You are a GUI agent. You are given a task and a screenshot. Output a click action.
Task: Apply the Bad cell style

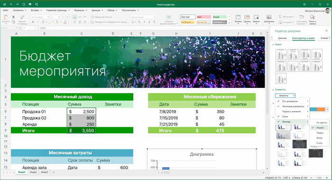203,17
